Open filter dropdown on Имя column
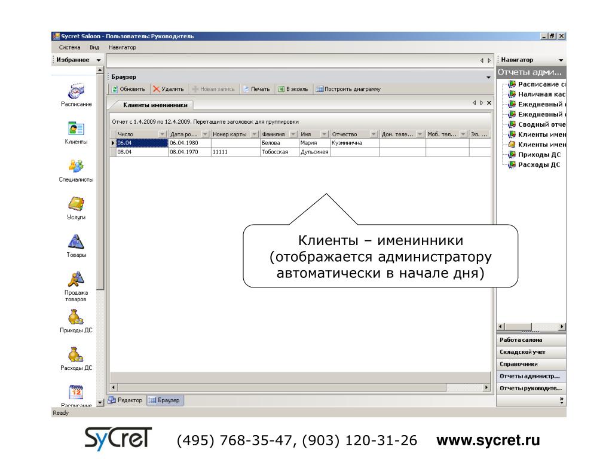The height and width of the screenshot is (459, 612). click(x=324, y=134)
